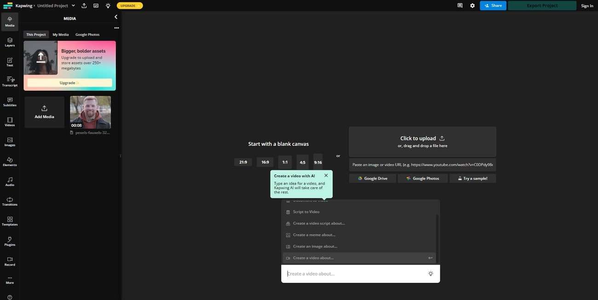Import from Google Drive button
Image resolution: width=598 pixels, height=300 pixels.
[x=373, y=178]
